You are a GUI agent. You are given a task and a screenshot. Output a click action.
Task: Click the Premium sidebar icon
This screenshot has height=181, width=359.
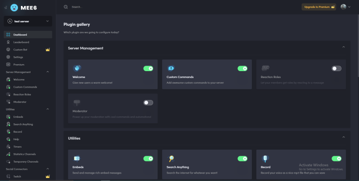8,64
